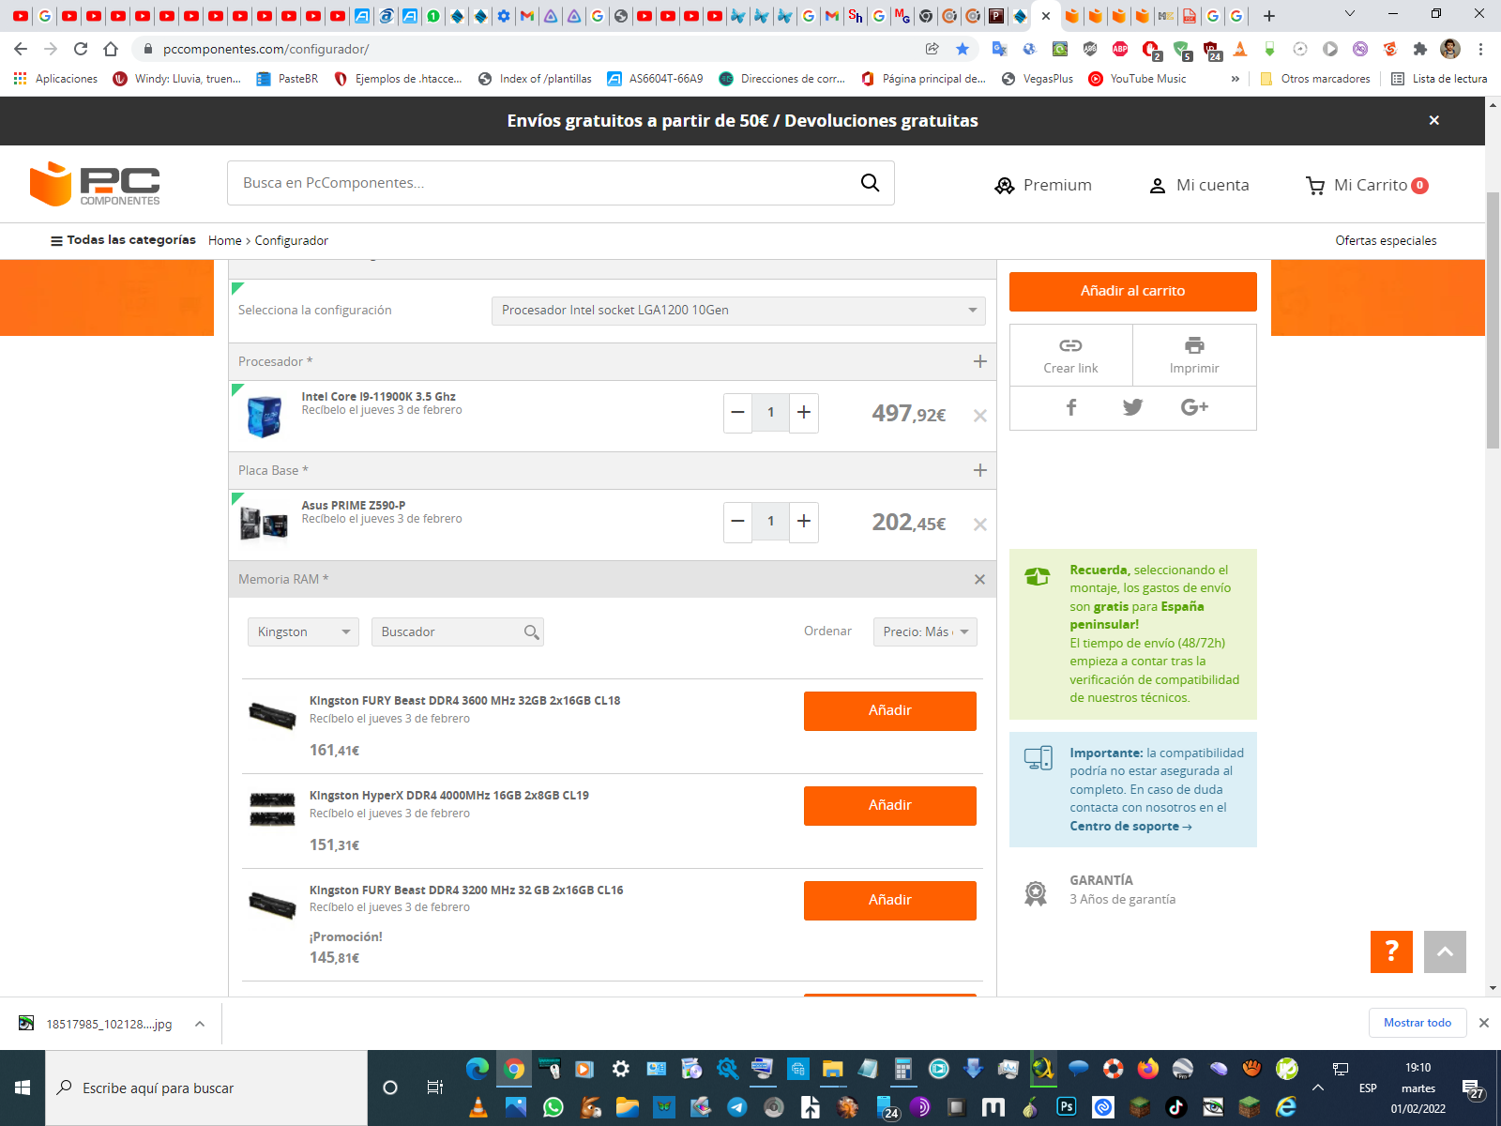Add Kingston HyperX DDR4 4000MHz 16GB
This screenshot has height=1126, width=1501.
889,805
